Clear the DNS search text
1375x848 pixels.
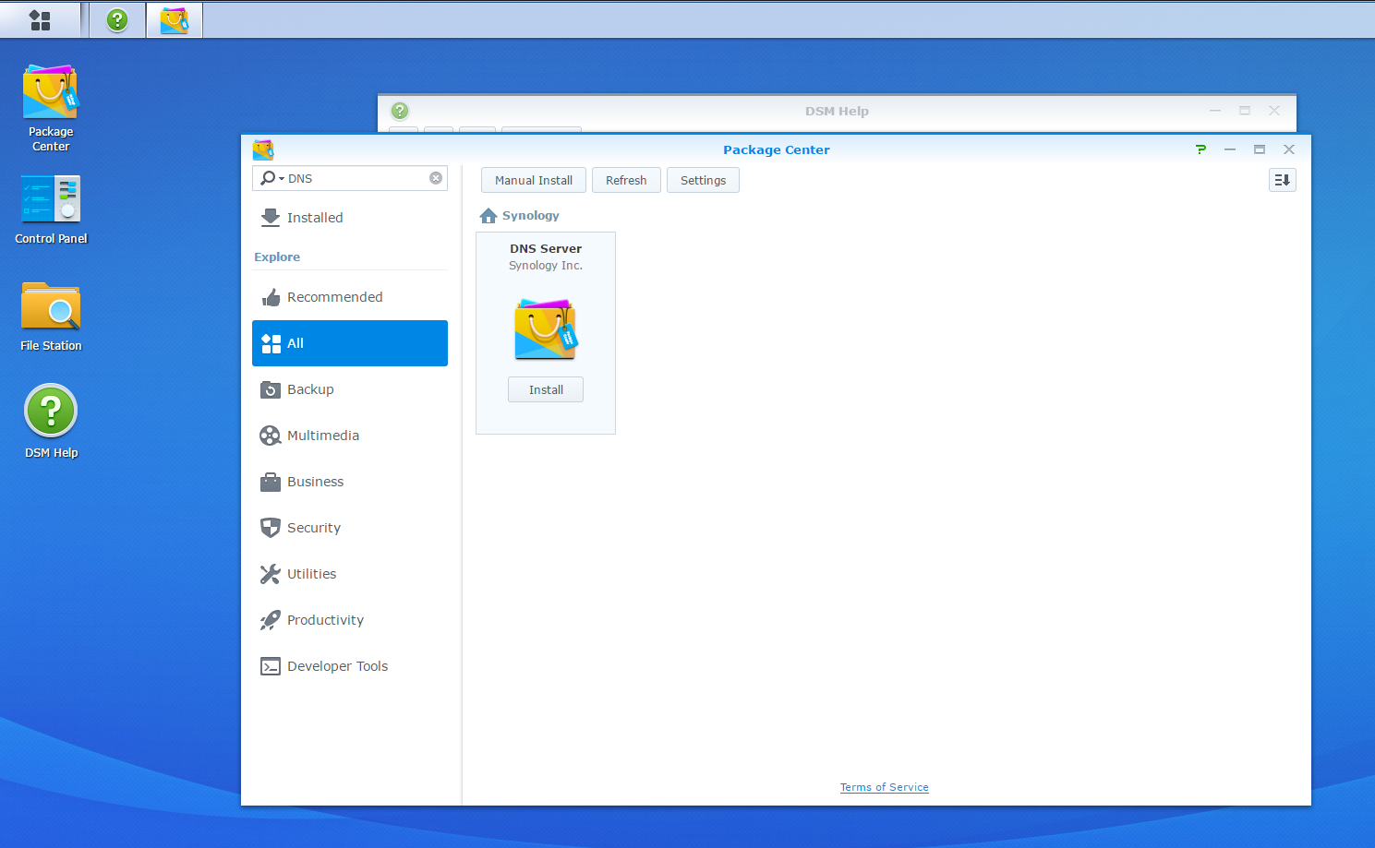[x=436, y=178]
